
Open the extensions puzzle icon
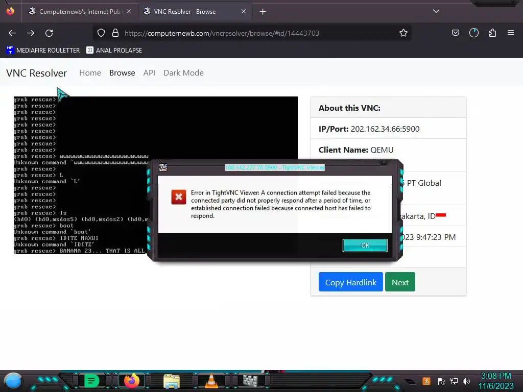tap(492, 33)
